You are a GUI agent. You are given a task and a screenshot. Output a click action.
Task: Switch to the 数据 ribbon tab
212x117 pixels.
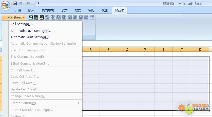click(78, 10)
